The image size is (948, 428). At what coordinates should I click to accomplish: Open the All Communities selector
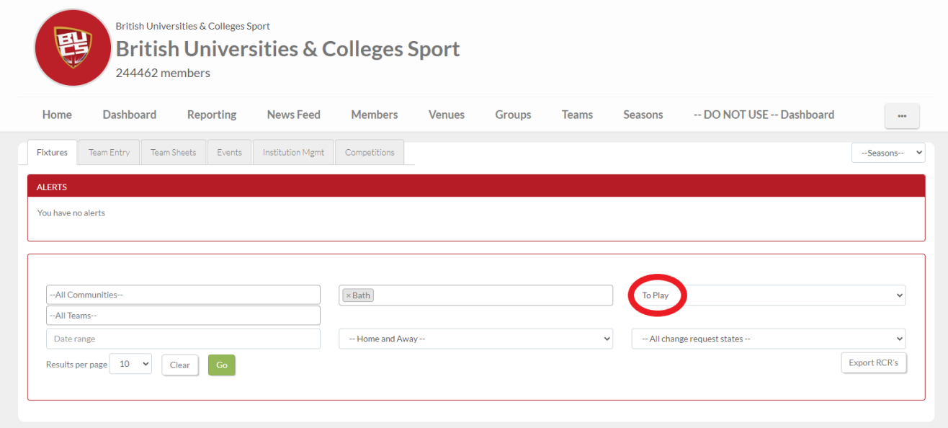click(x=183, y=295)
